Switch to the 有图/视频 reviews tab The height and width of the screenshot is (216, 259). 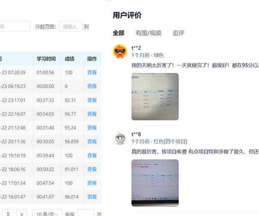pyautogui.click(x=148, y=33)
